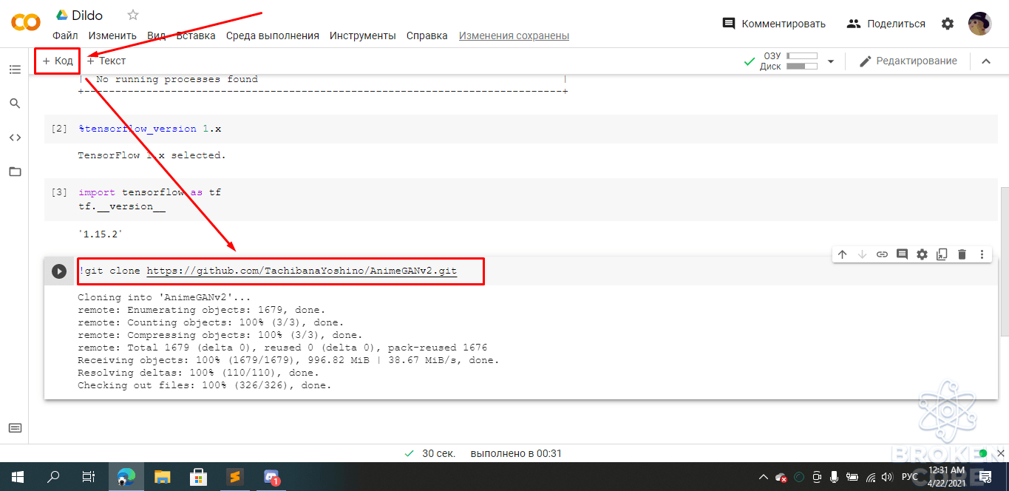This screenshot has height=491, width=1009.
Task: Open more cell actions menu
Action: click(982, 254)
